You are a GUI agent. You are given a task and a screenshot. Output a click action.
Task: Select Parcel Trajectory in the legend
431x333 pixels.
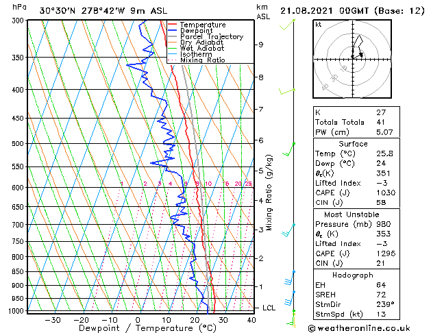coord(211,37)
